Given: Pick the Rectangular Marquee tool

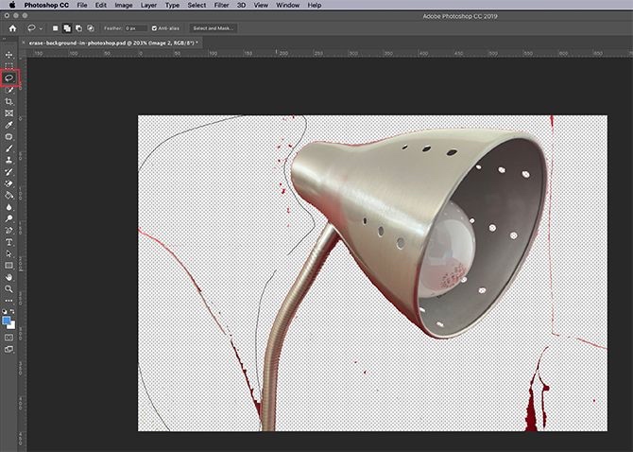Looking at the screenshot, I should pyautogui.click(x=9, y=66).
